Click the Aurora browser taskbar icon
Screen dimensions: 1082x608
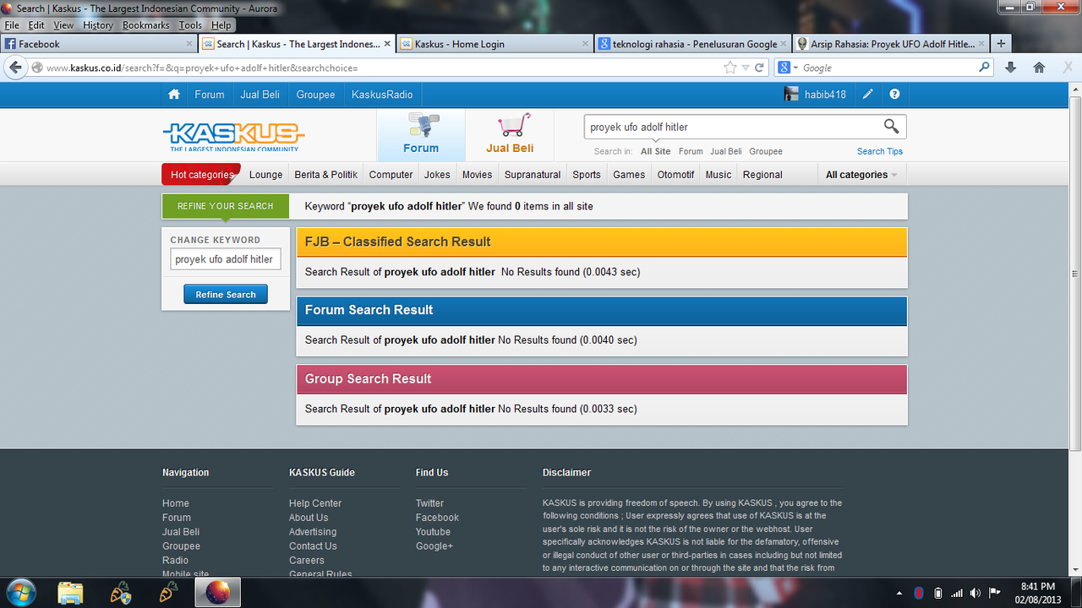217,592
